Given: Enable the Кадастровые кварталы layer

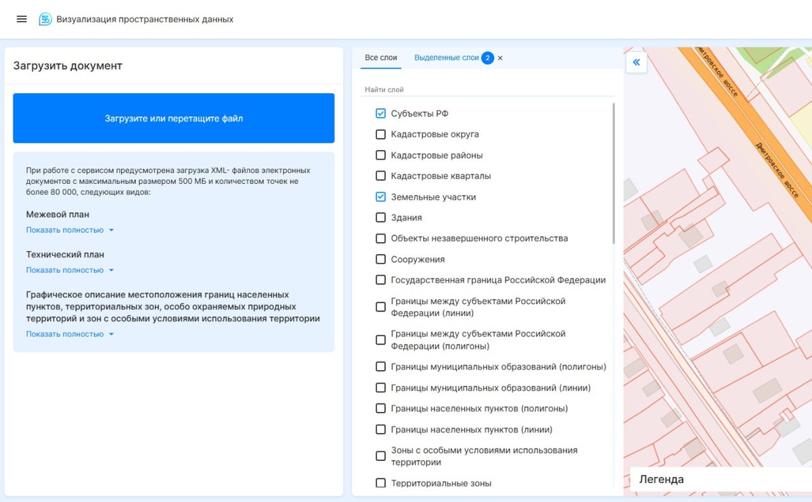Looking at the screenshot, I should [380, 176].
